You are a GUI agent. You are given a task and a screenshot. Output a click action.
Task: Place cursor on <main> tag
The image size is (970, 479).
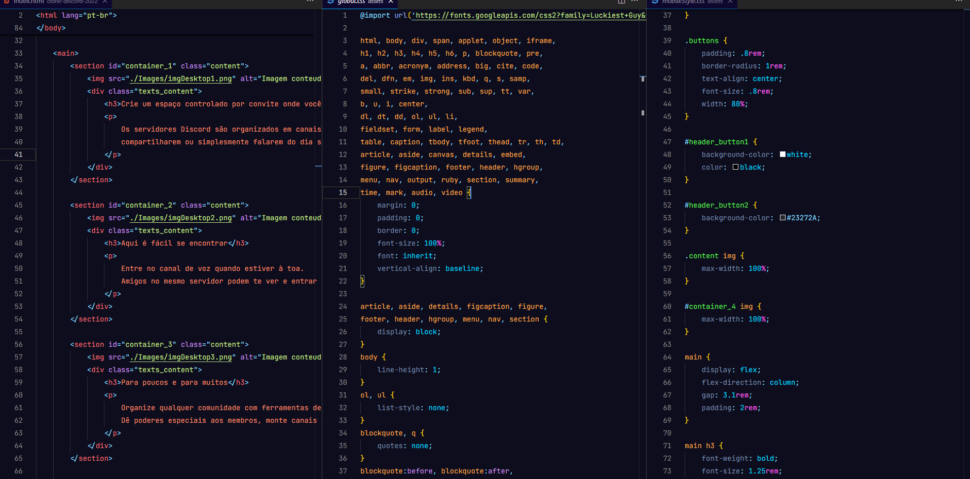(x=66, y=53)
